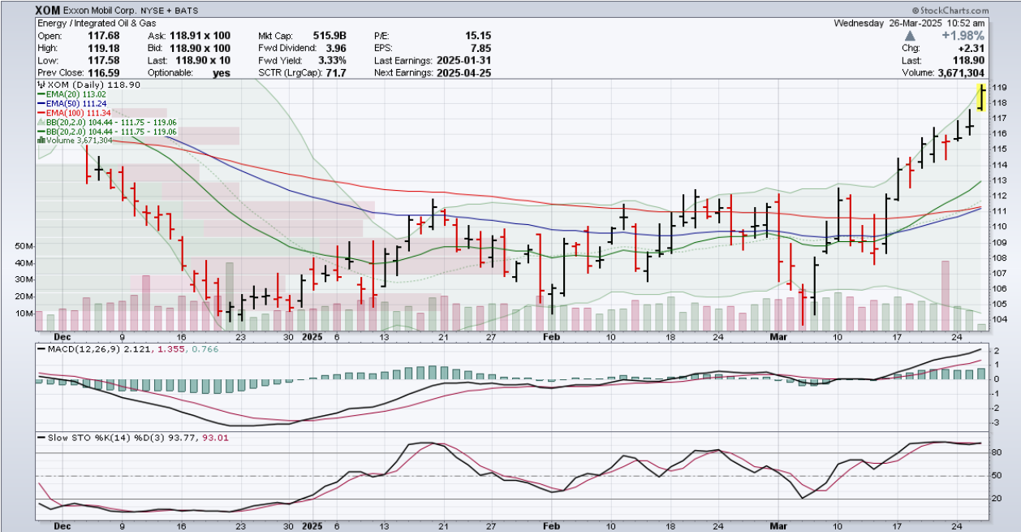The height and width of the screenshot is (532, 1021).
Task: Click the blue EMA(50) legend line
Action: click(x=41, y=103)
